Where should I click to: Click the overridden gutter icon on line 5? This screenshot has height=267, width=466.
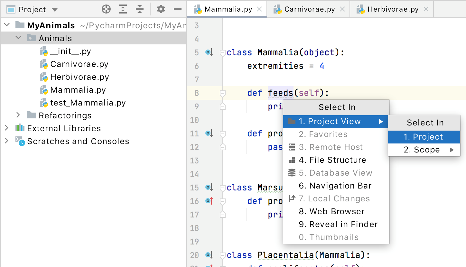209,52
